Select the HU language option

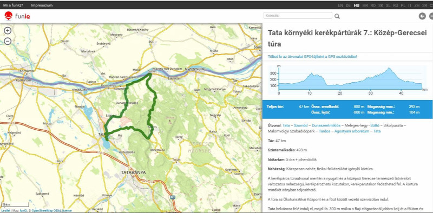point(357,5)
